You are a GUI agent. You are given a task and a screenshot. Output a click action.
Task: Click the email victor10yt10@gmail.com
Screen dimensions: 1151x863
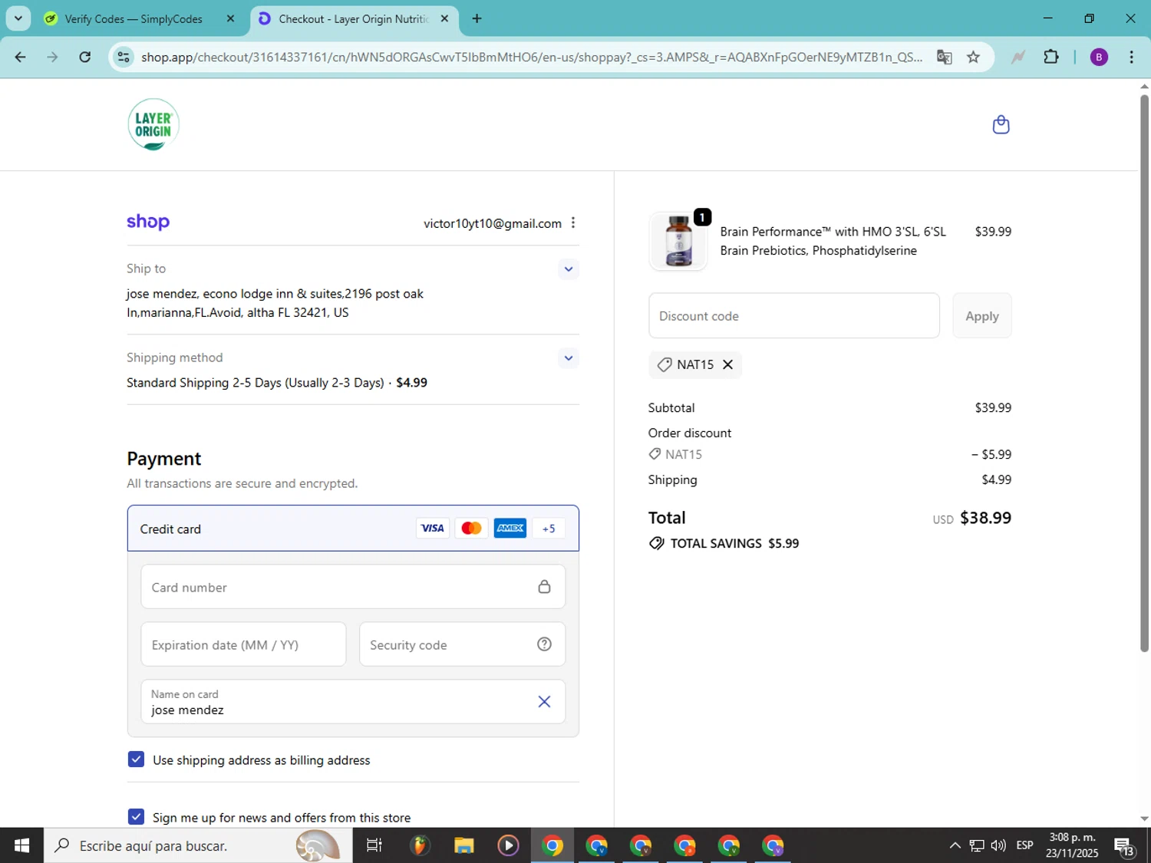493,223
